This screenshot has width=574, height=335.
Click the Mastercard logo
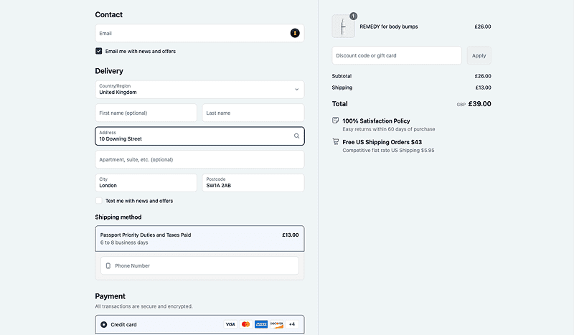[x=245, y=324]
